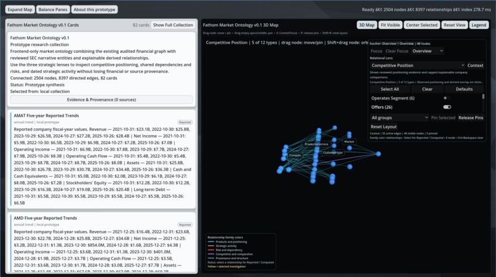Select the Productorservice node label

coord(316,144)
